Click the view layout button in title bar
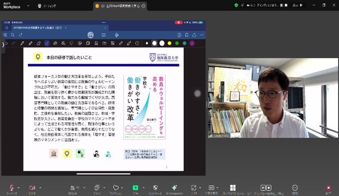Image resolution: width=339 pixels, height=196 pixels. pos(298,5)
